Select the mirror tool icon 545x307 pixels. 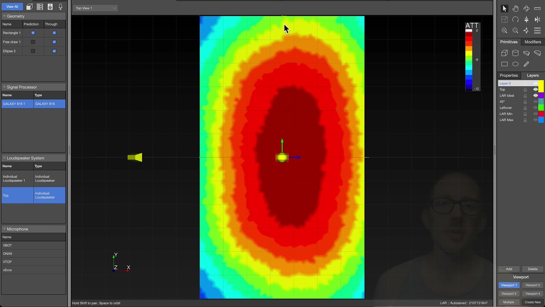tap(537, 20)
